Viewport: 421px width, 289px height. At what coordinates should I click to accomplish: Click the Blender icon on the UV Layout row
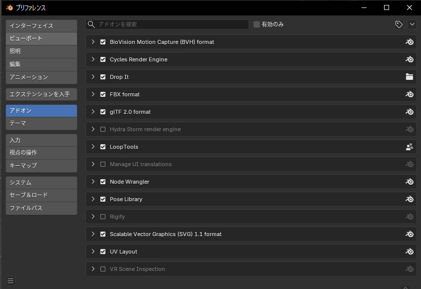(410, 252)
